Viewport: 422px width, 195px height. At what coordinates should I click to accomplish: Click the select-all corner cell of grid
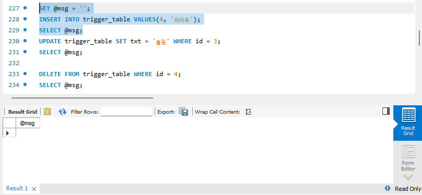(x=9, y=123)
